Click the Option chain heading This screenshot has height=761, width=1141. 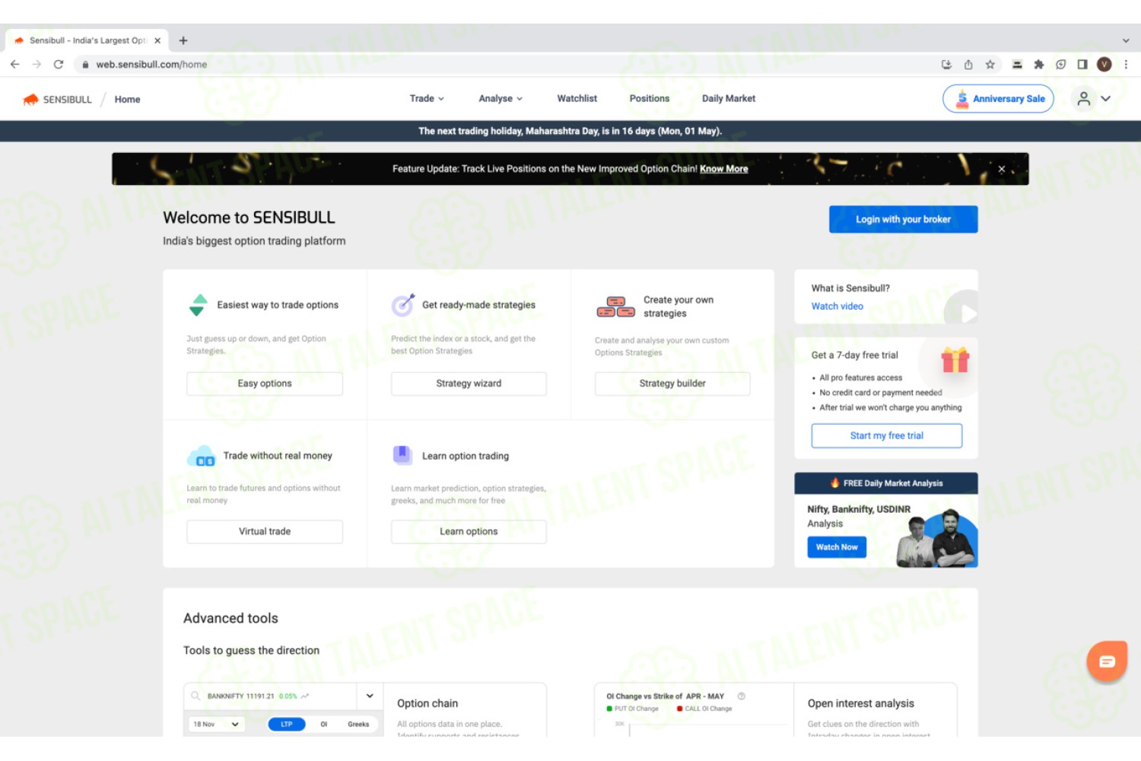[427, 703]
